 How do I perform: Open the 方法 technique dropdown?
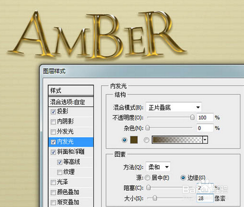coord(158,167)
